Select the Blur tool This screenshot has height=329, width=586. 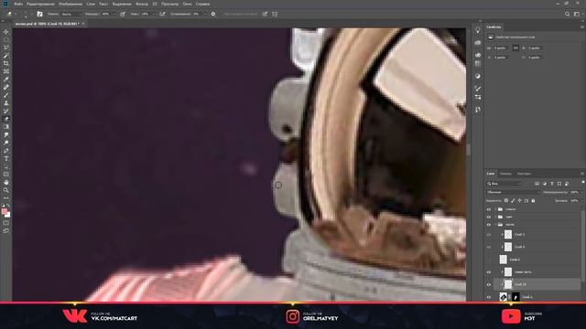(6, 134)
